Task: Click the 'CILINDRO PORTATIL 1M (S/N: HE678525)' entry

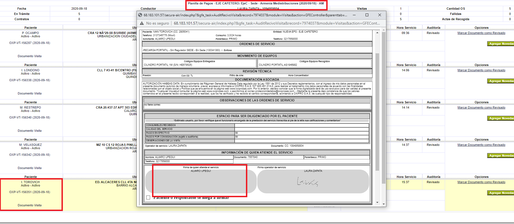Action: point(168,65)
